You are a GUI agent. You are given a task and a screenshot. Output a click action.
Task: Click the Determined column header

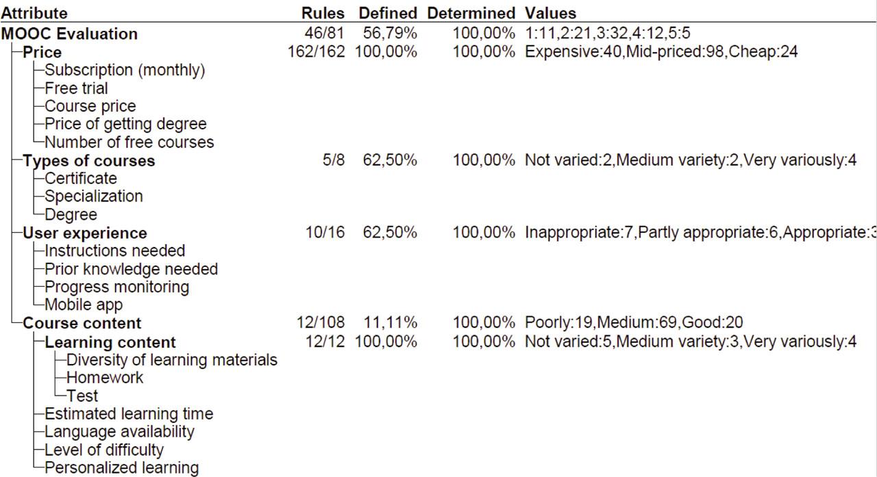click(x=471, y=13)
